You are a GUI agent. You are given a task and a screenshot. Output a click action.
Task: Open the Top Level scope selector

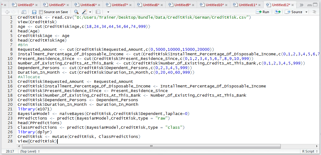coord(30,151)
